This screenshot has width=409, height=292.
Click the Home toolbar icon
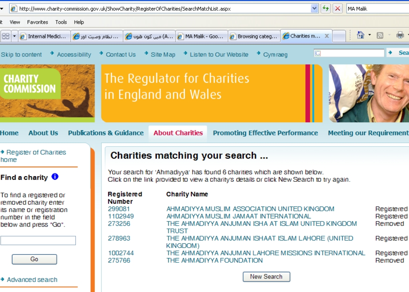coord(361,36)
